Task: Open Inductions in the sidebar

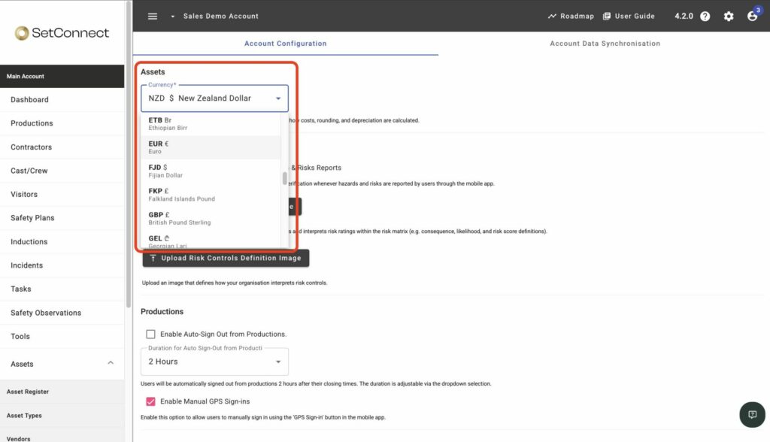Action: coord(62,242)
